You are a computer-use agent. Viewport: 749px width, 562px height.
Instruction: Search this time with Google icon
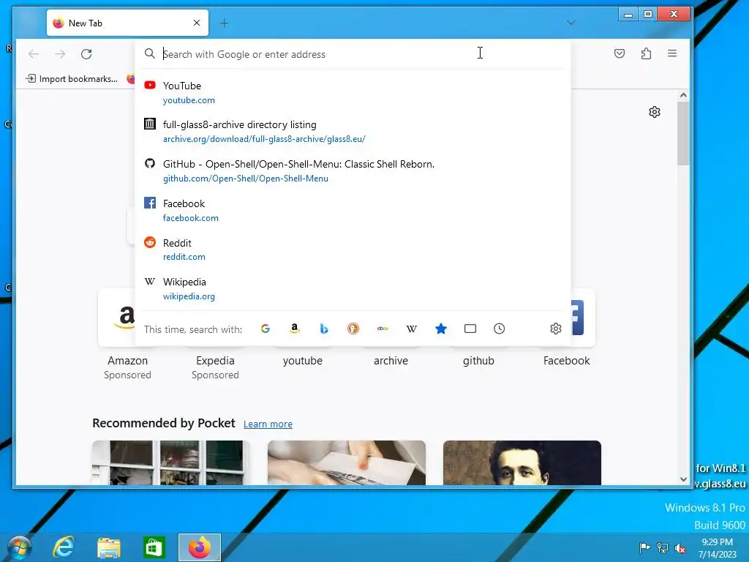tap(265, 329)
